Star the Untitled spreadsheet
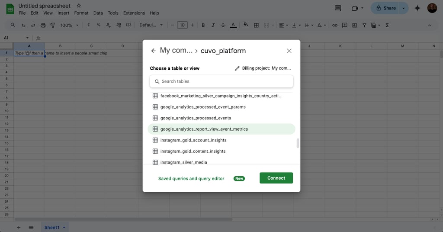443x232 pixels. pyautogui.click(x=79, y=6)
